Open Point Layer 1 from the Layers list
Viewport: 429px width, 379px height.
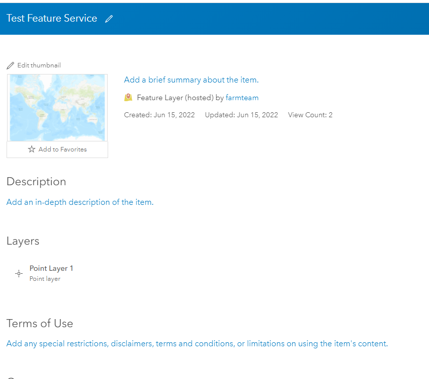51,268
